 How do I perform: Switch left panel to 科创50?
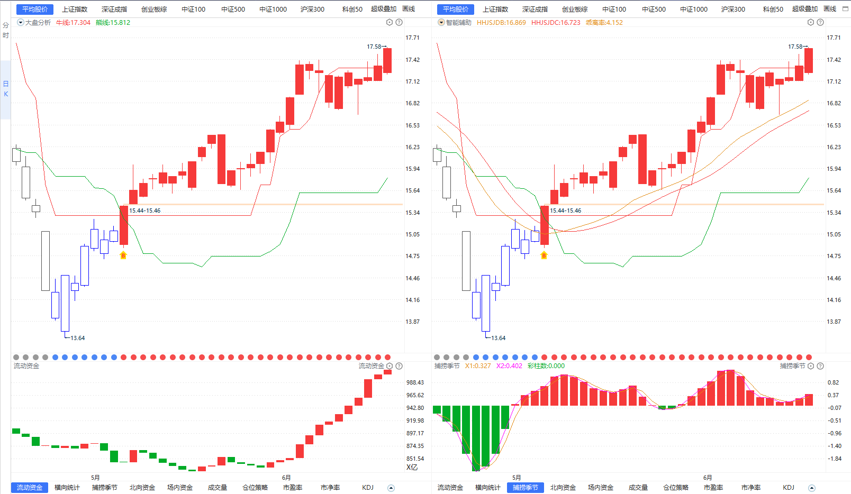[x=352, y=10]
